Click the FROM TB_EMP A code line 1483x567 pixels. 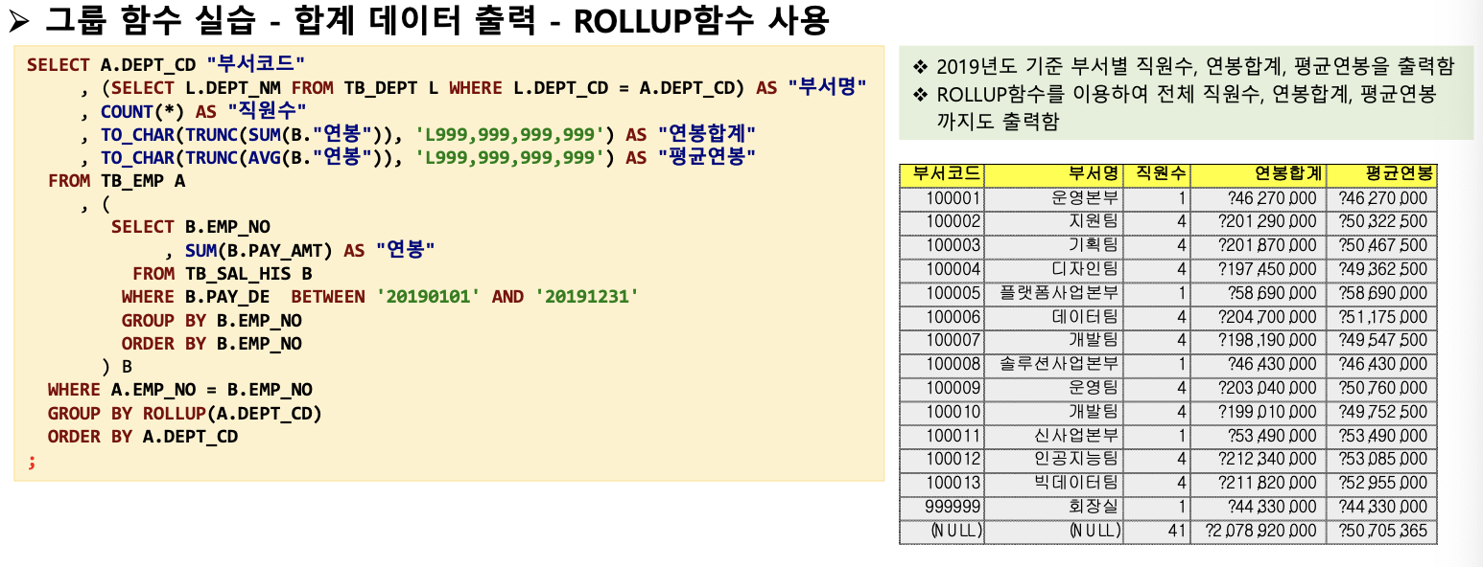pyautogui.click(x=116, y=181)
